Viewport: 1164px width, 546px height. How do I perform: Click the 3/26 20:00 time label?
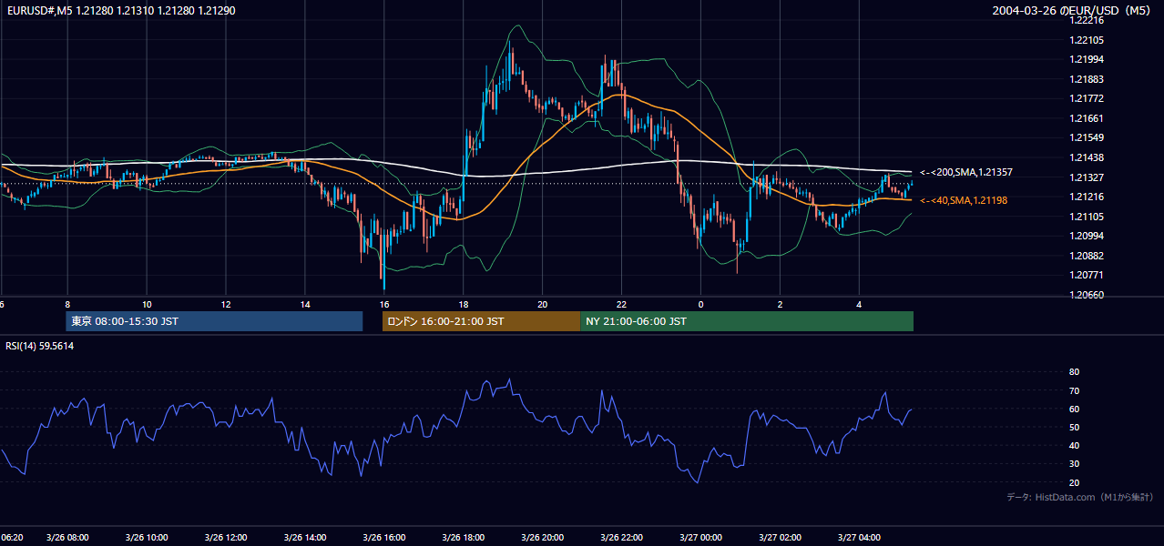click(543, 538)
